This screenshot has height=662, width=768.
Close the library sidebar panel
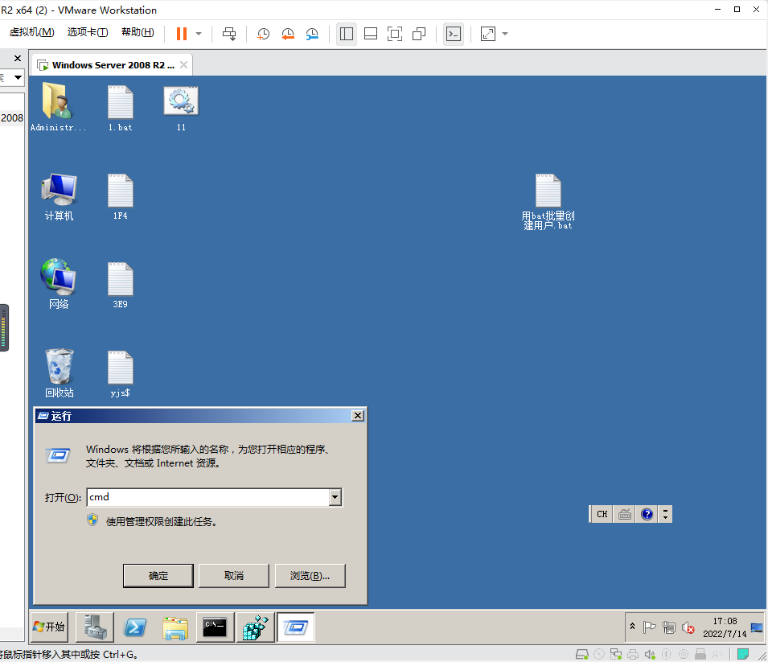coord(18,58)
